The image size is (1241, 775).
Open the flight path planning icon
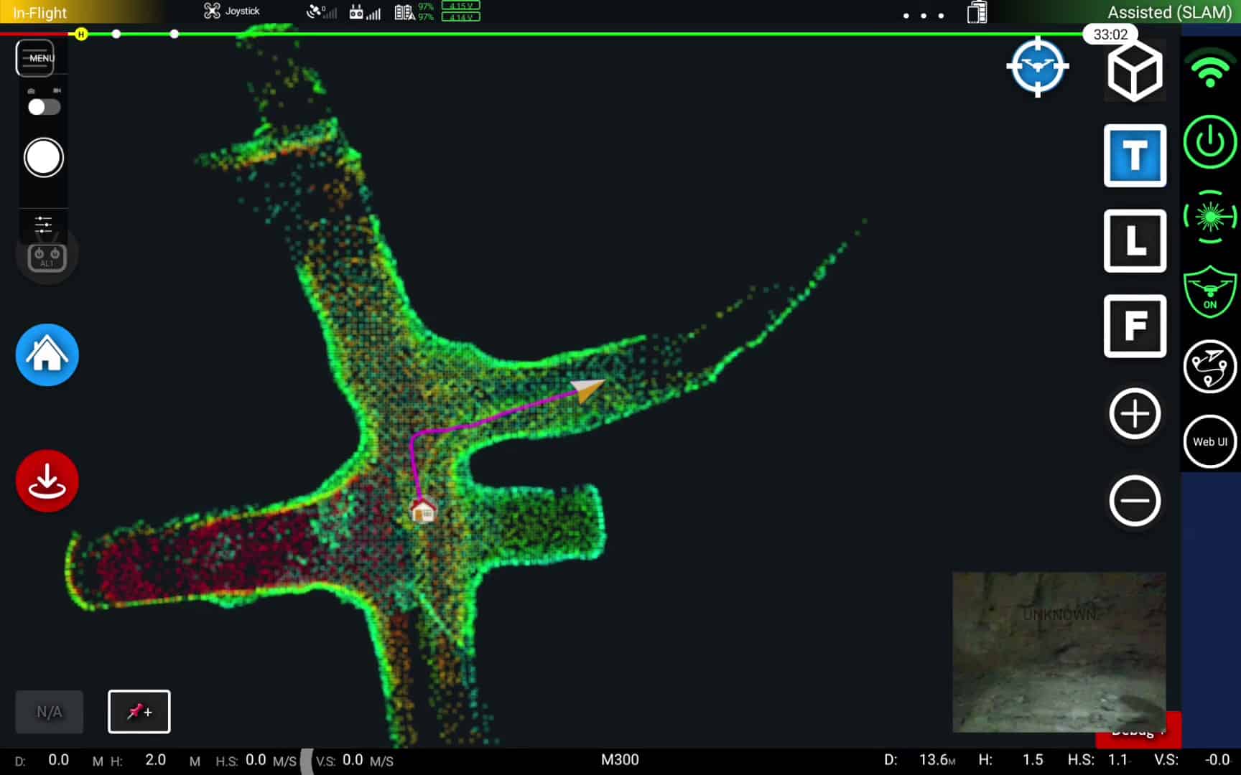pyautogui.click(x=1209, y=367)
